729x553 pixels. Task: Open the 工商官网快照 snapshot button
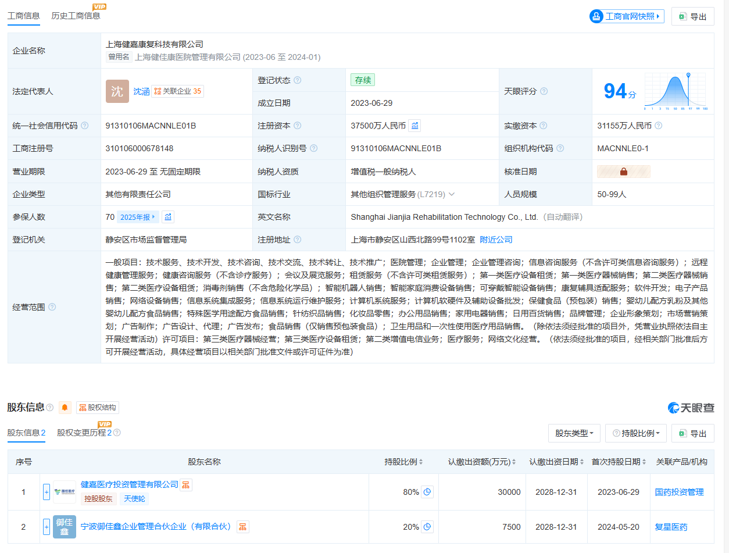pos(627,16)
